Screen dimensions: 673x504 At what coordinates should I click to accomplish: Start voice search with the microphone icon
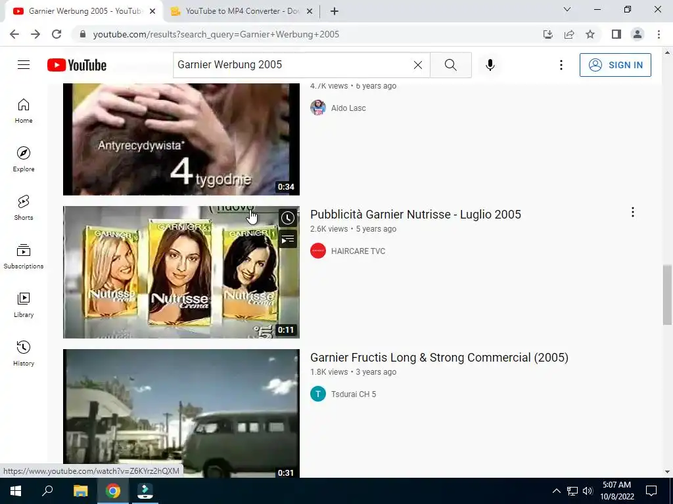[490, 65]
